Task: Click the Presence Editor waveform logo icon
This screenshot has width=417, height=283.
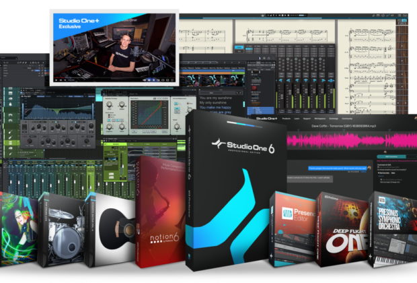Action: coord(287,214)
